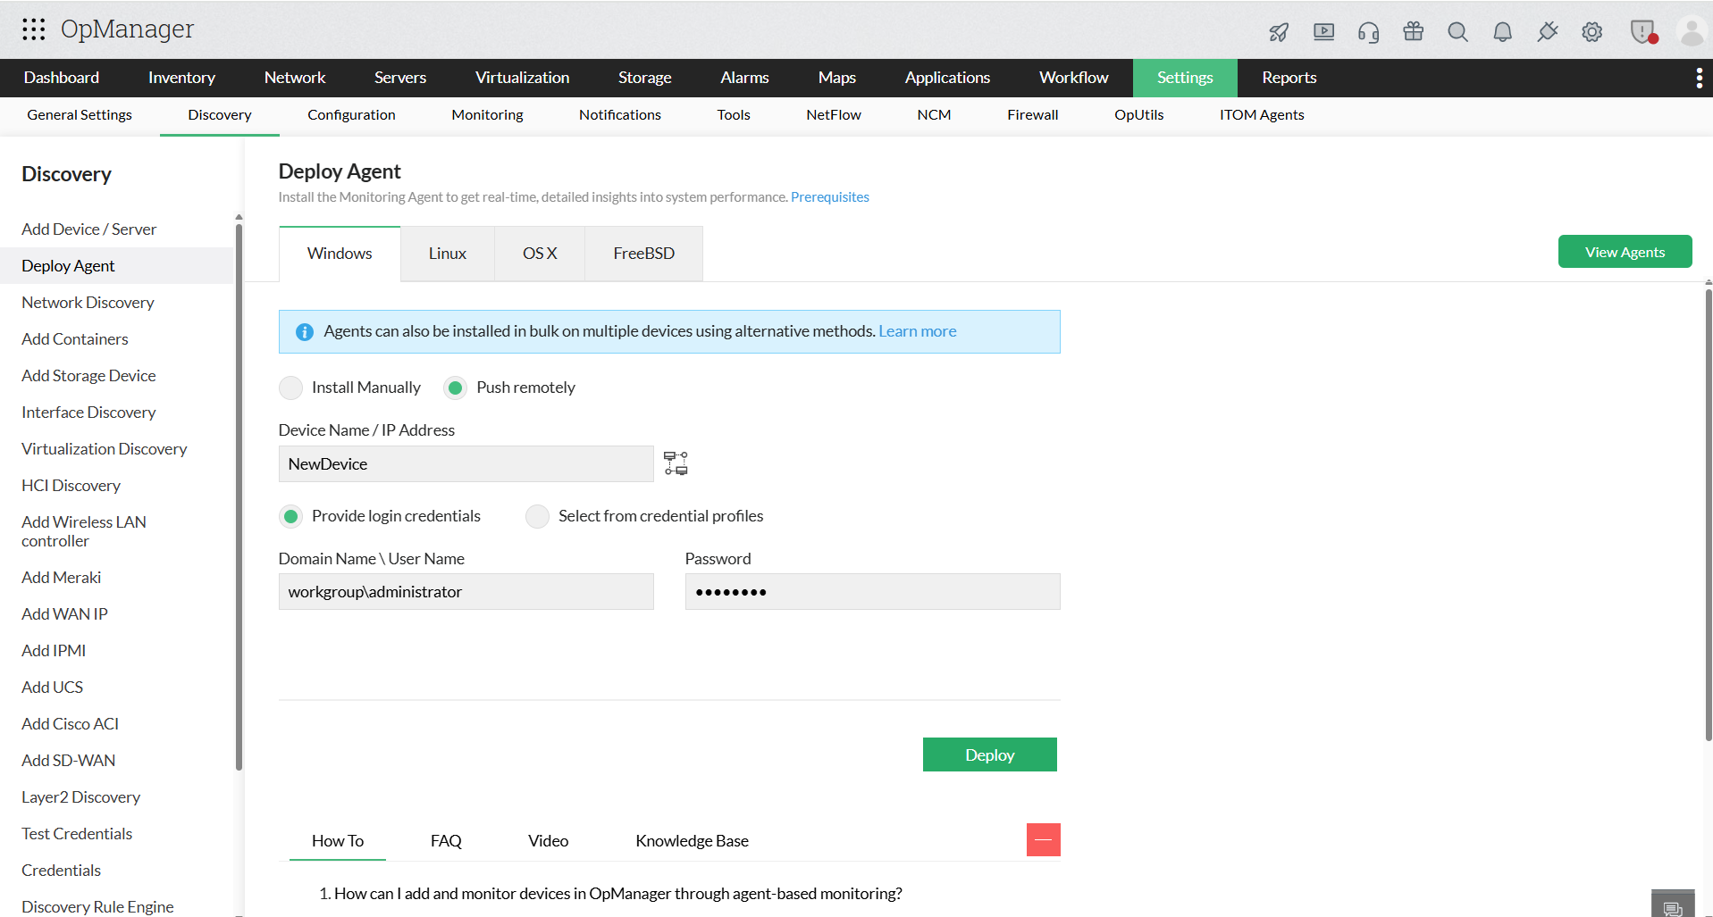The image size is (1713, 917).
Task: Open Layer2 Discovery in sidebar
Action: (80, 797)
